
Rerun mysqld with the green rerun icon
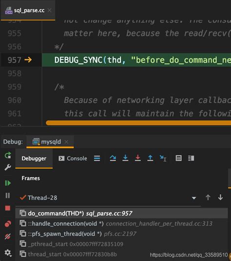click(x=8, y=155)
